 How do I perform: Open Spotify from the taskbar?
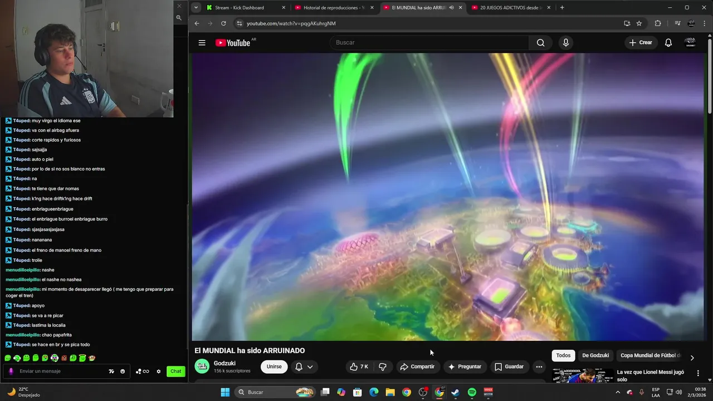click(472, 392)
